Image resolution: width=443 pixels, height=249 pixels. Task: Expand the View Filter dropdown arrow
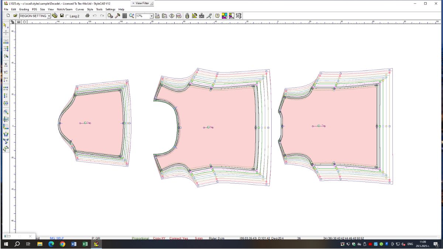coord(133,3)
